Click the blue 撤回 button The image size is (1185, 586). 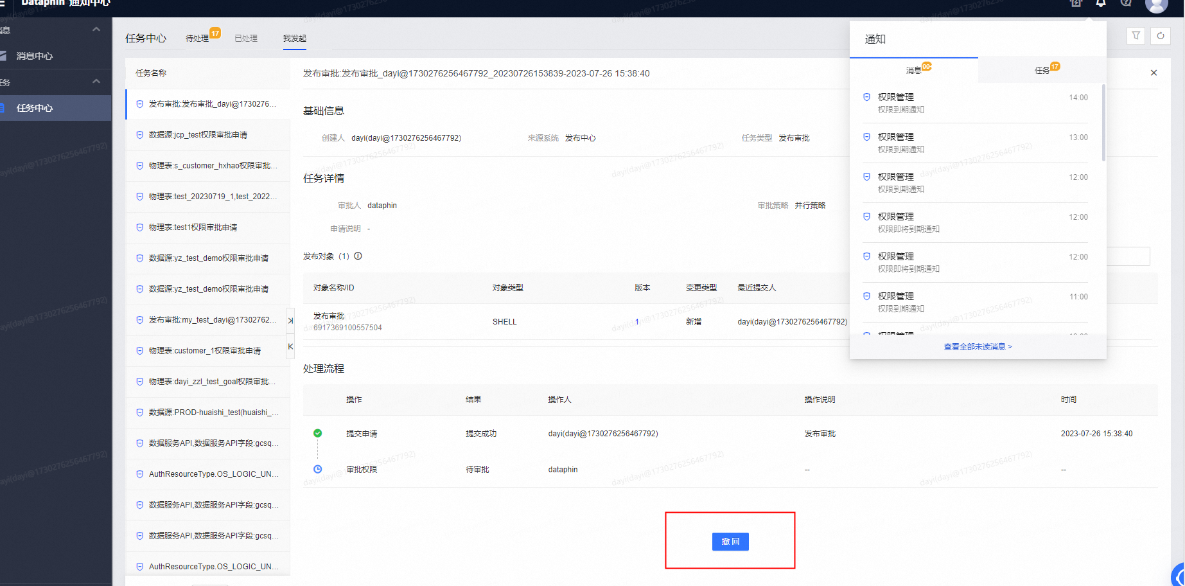[x=730, y=542]
